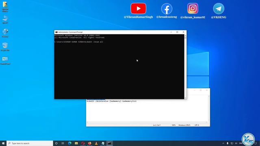The width and height of the screenshot is (260, 146).
Task: Open the Recycle Bin desktop icon
Action: pos(5,47)
